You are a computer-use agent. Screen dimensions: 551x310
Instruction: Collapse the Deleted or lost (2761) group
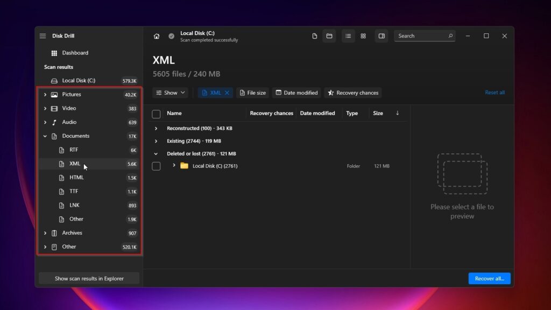156,154
